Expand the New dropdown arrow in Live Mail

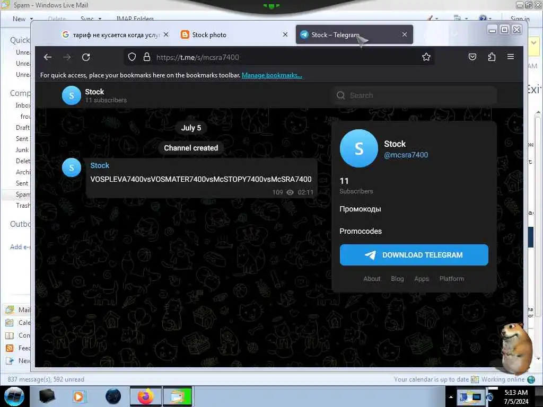(31, 19)
